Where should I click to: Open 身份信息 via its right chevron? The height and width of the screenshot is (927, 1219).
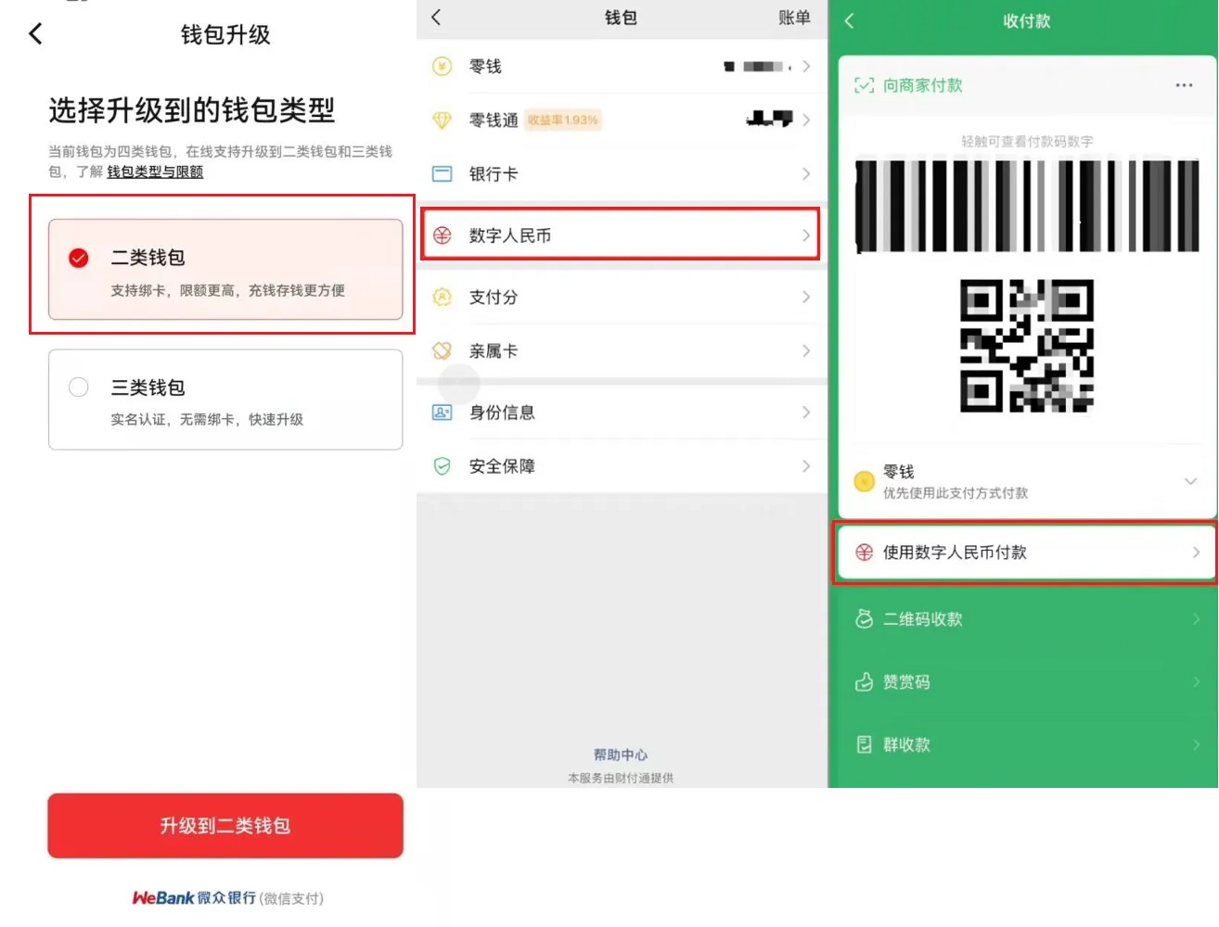tap(806, 412)
